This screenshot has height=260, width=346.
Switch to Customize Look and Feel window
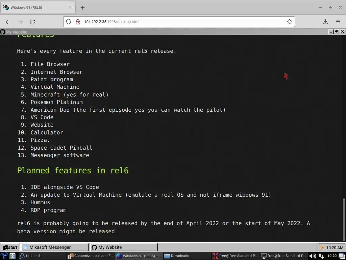[91, 256]
